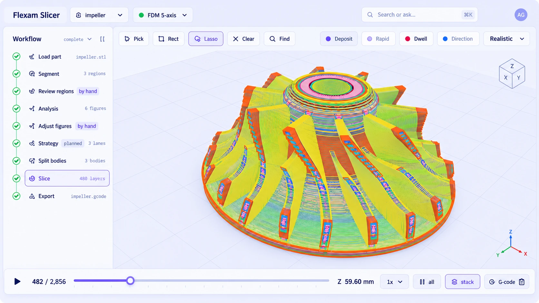Toggle the Rapid move filter

pos(378,39)
